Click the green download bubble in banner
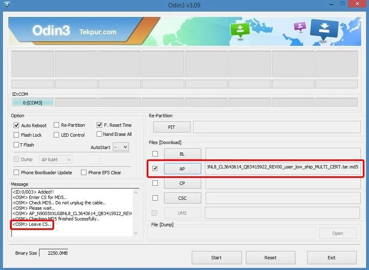The image size is (369, 270). (240, 30)
